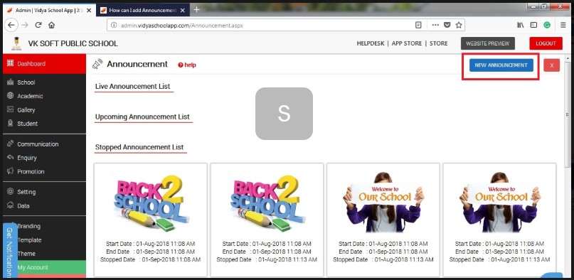Click the browser forward arrow
Image resolution: width=574 pixels, height=280 pixels.
(25, 25)
